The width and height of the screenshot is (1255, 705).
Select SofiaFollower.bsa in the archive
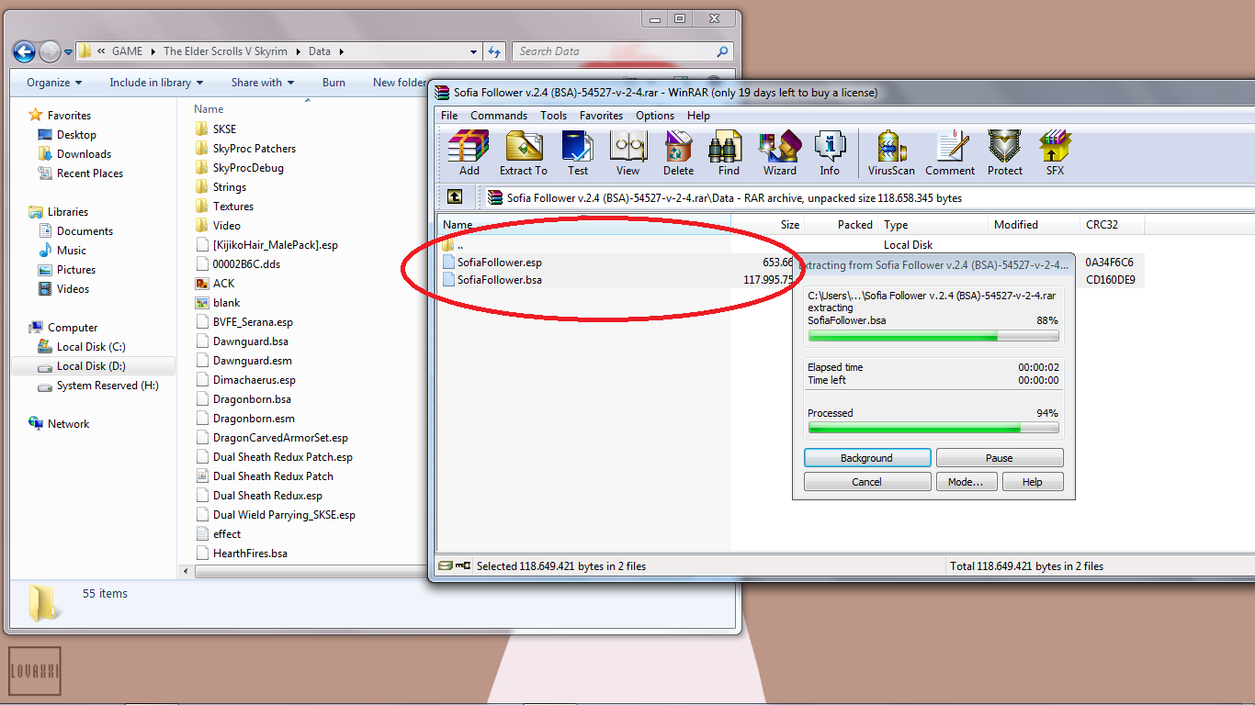pyautogui.click(x=500, y=280)
